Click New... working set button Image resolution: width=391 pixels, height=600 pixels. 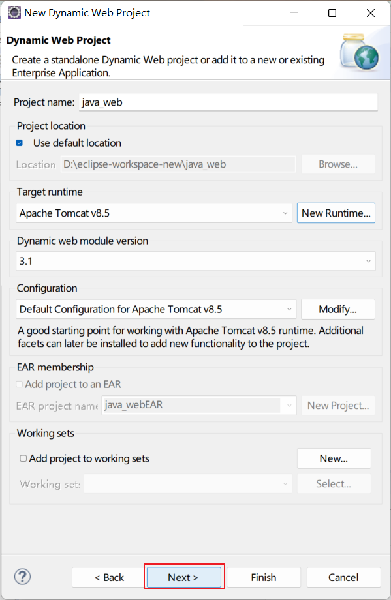(334, 458)
